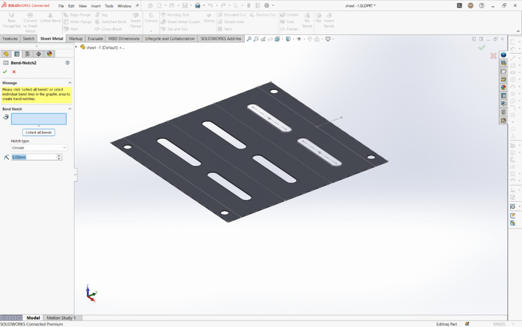Open the Insert menu
The image size is (522, 327).
click(x=95, y=6)
